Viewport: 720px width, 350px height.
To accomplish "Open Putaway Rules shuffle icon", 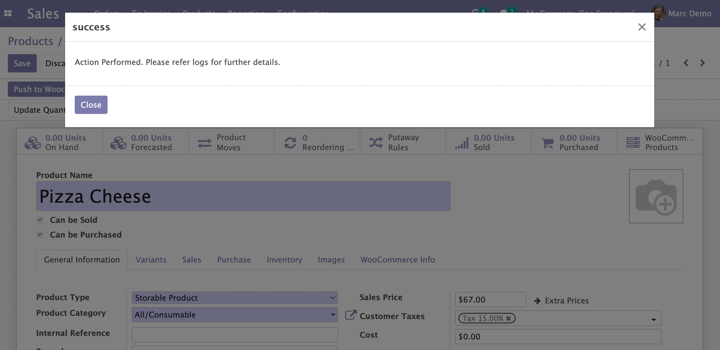I will click(x=376, y=143).
